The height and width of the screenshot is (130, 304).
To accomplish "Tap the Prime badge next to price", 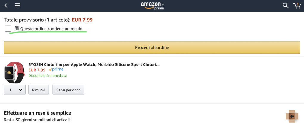I will pos(56,69).
